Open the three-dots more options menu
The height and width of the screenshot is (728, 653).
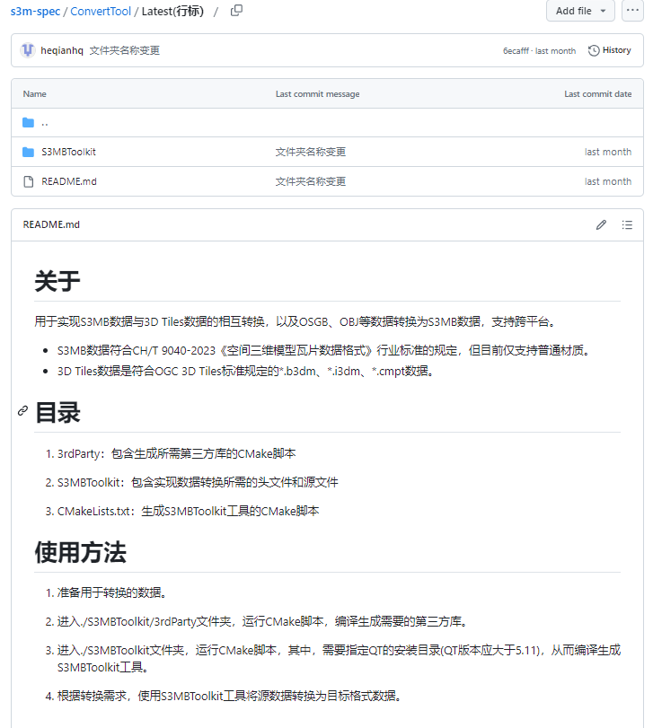(632, 10)
